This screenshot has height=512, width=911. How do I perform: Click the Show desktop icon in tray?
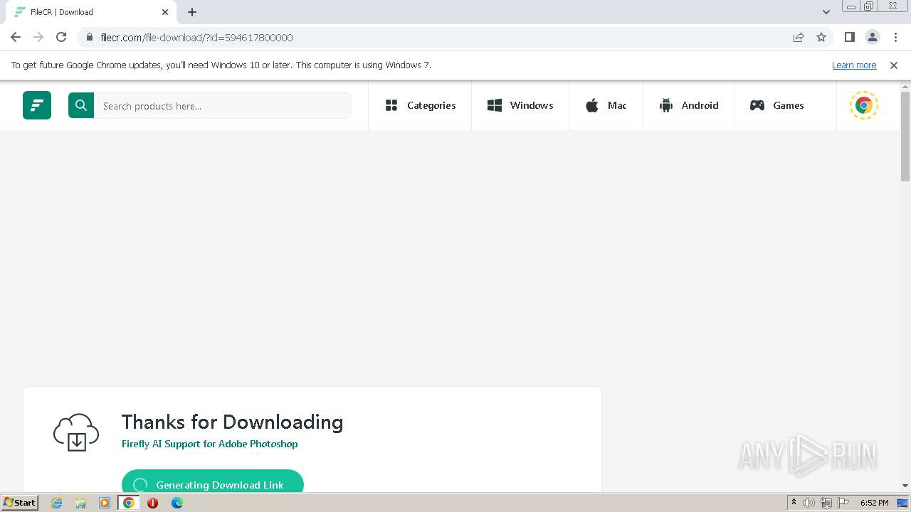[x=903, y=503]
